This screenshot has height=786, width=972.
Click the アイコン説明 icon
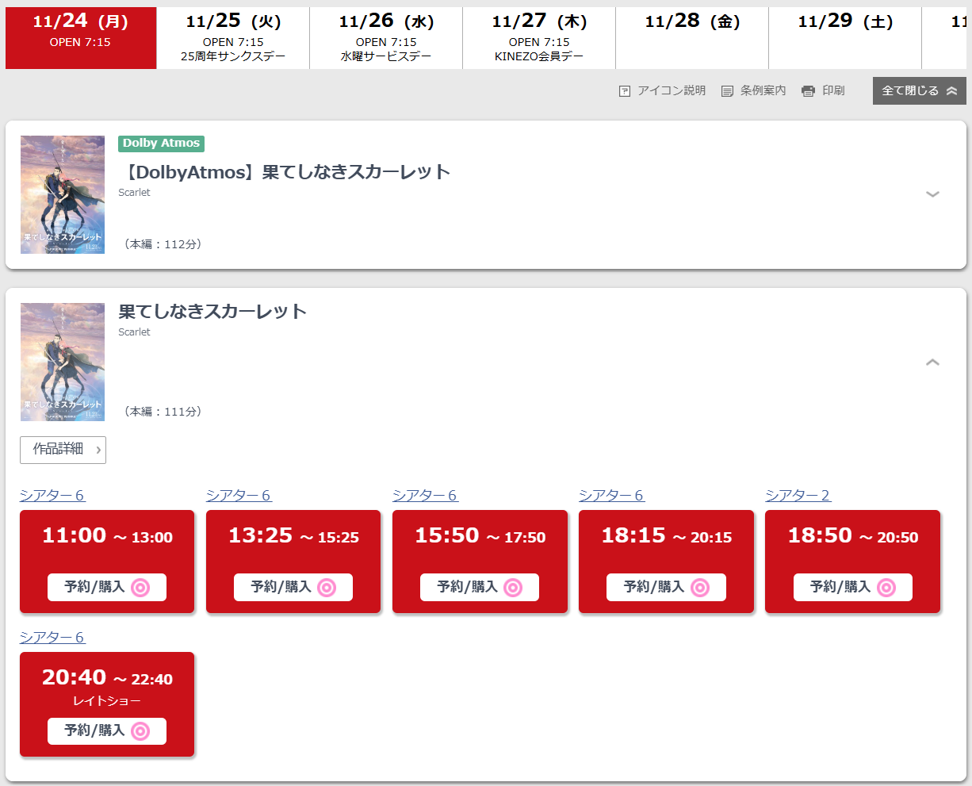click(x=625, y=91)
